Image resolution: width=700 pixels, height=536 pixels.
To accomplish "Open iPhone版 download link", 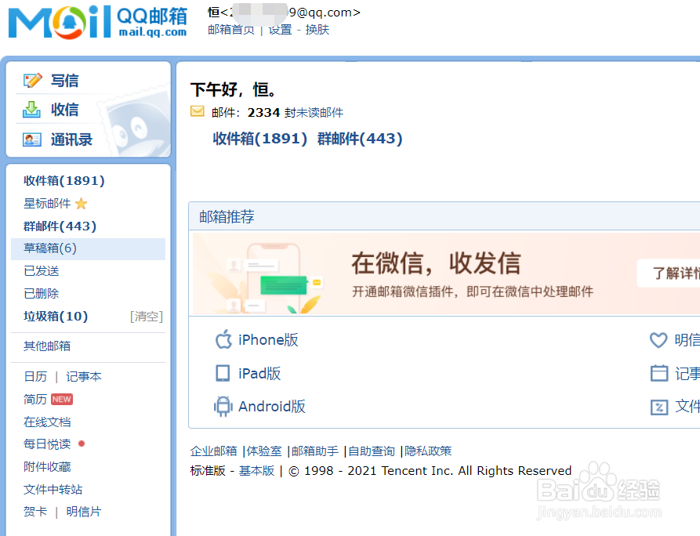I will [x=268, y=340].
